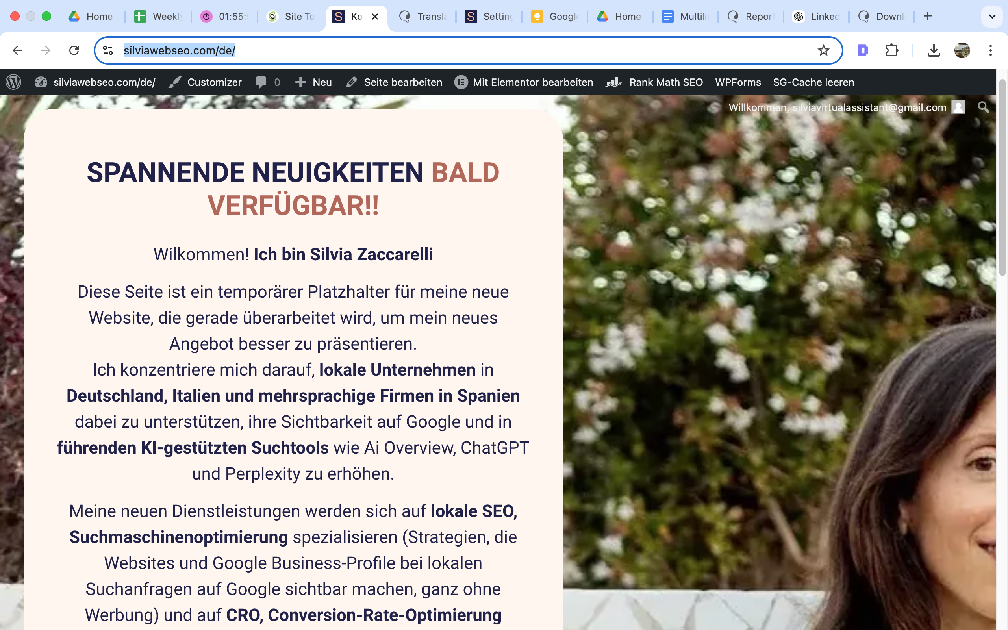Image resolution: width=1008 pixels, height=630 pixels.
Task: Click the Rank Math SEO chart icon
Action: pos(613,82)
